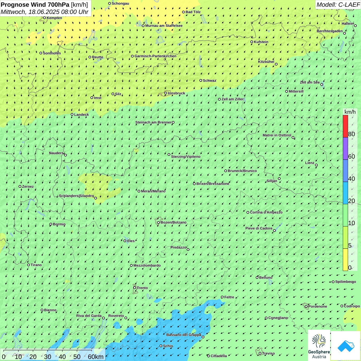Click the Innsbruck city marker circle
This screenshot has height=361, width=361.
coord(166,93)
